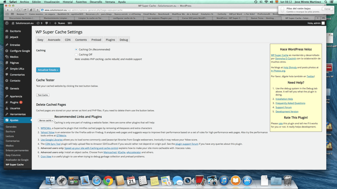Open Herramientas in the sidebar
The width and height of the screenshot is (337, 189).
[x=18, y=114]
